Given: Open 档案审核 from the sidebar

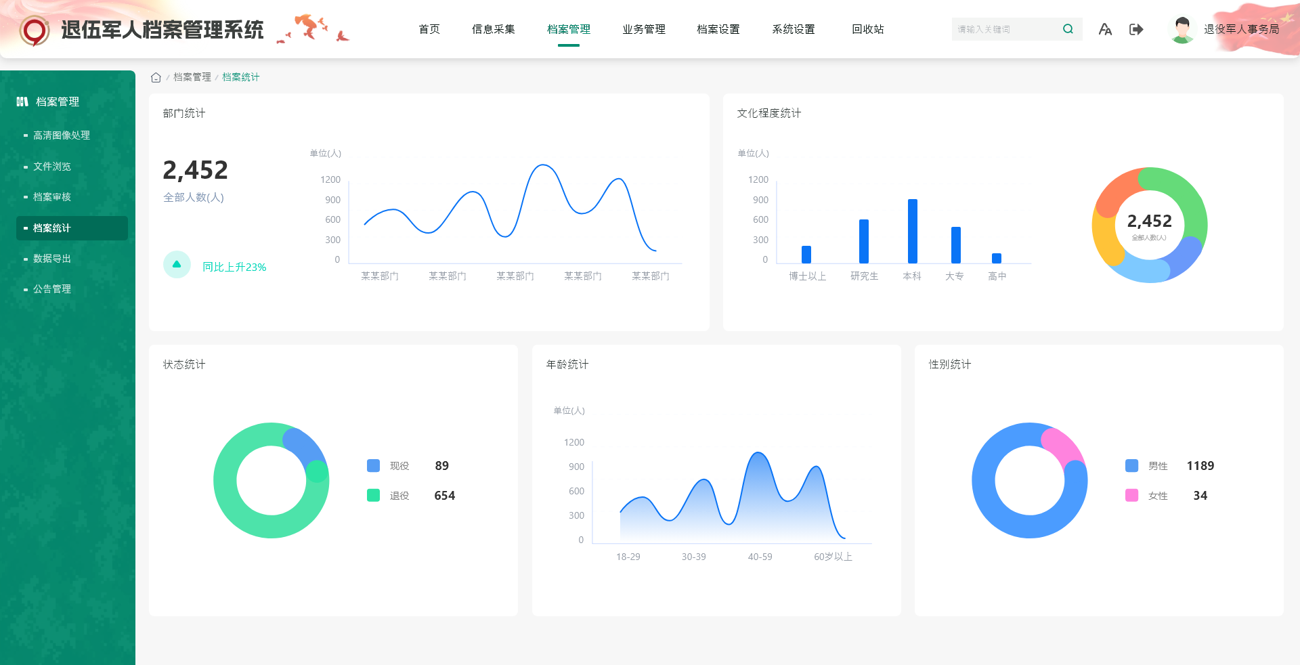Looking at the screenshot, I should pos(52,197).
